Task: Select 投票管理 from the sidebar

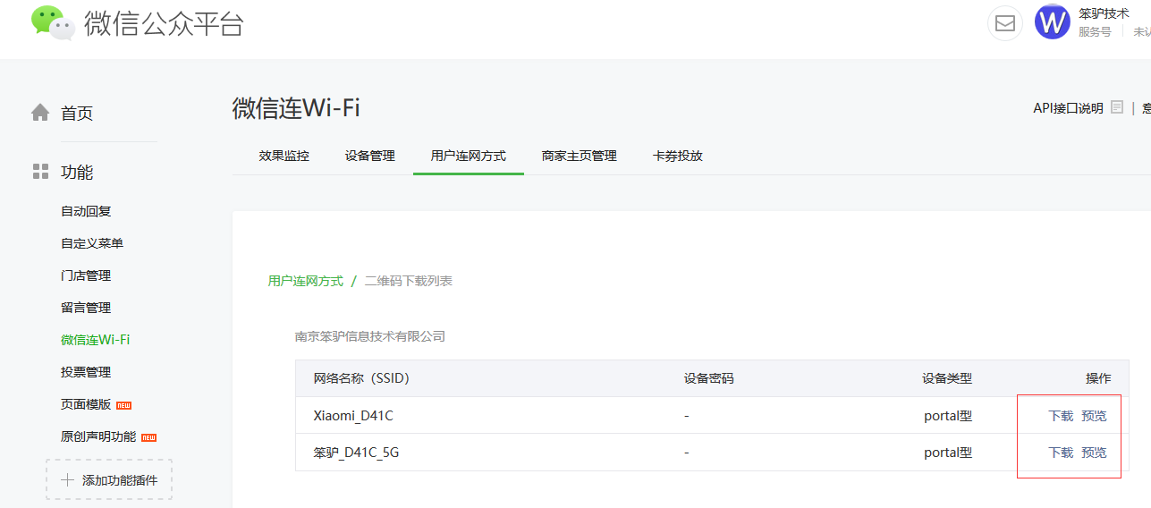Action: click(86, 372)
